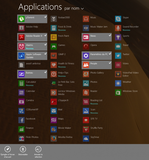Open the CDBurnerXP disc icon
This screenshot has height=160, width=149.
click(22, 111)
